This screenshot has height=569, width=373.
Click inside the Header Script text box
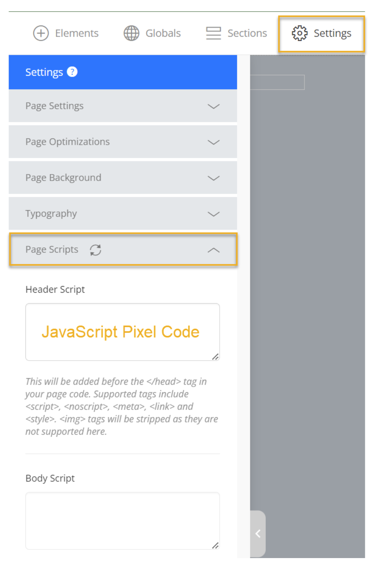pyautogui.click(x=123, y=332)
